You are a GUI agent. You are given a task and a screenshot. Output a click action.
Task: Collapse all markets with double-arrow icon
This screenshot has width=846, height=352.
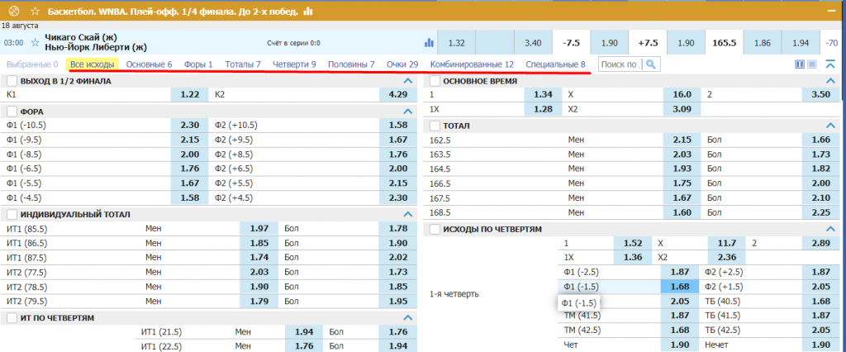[830, 64]
